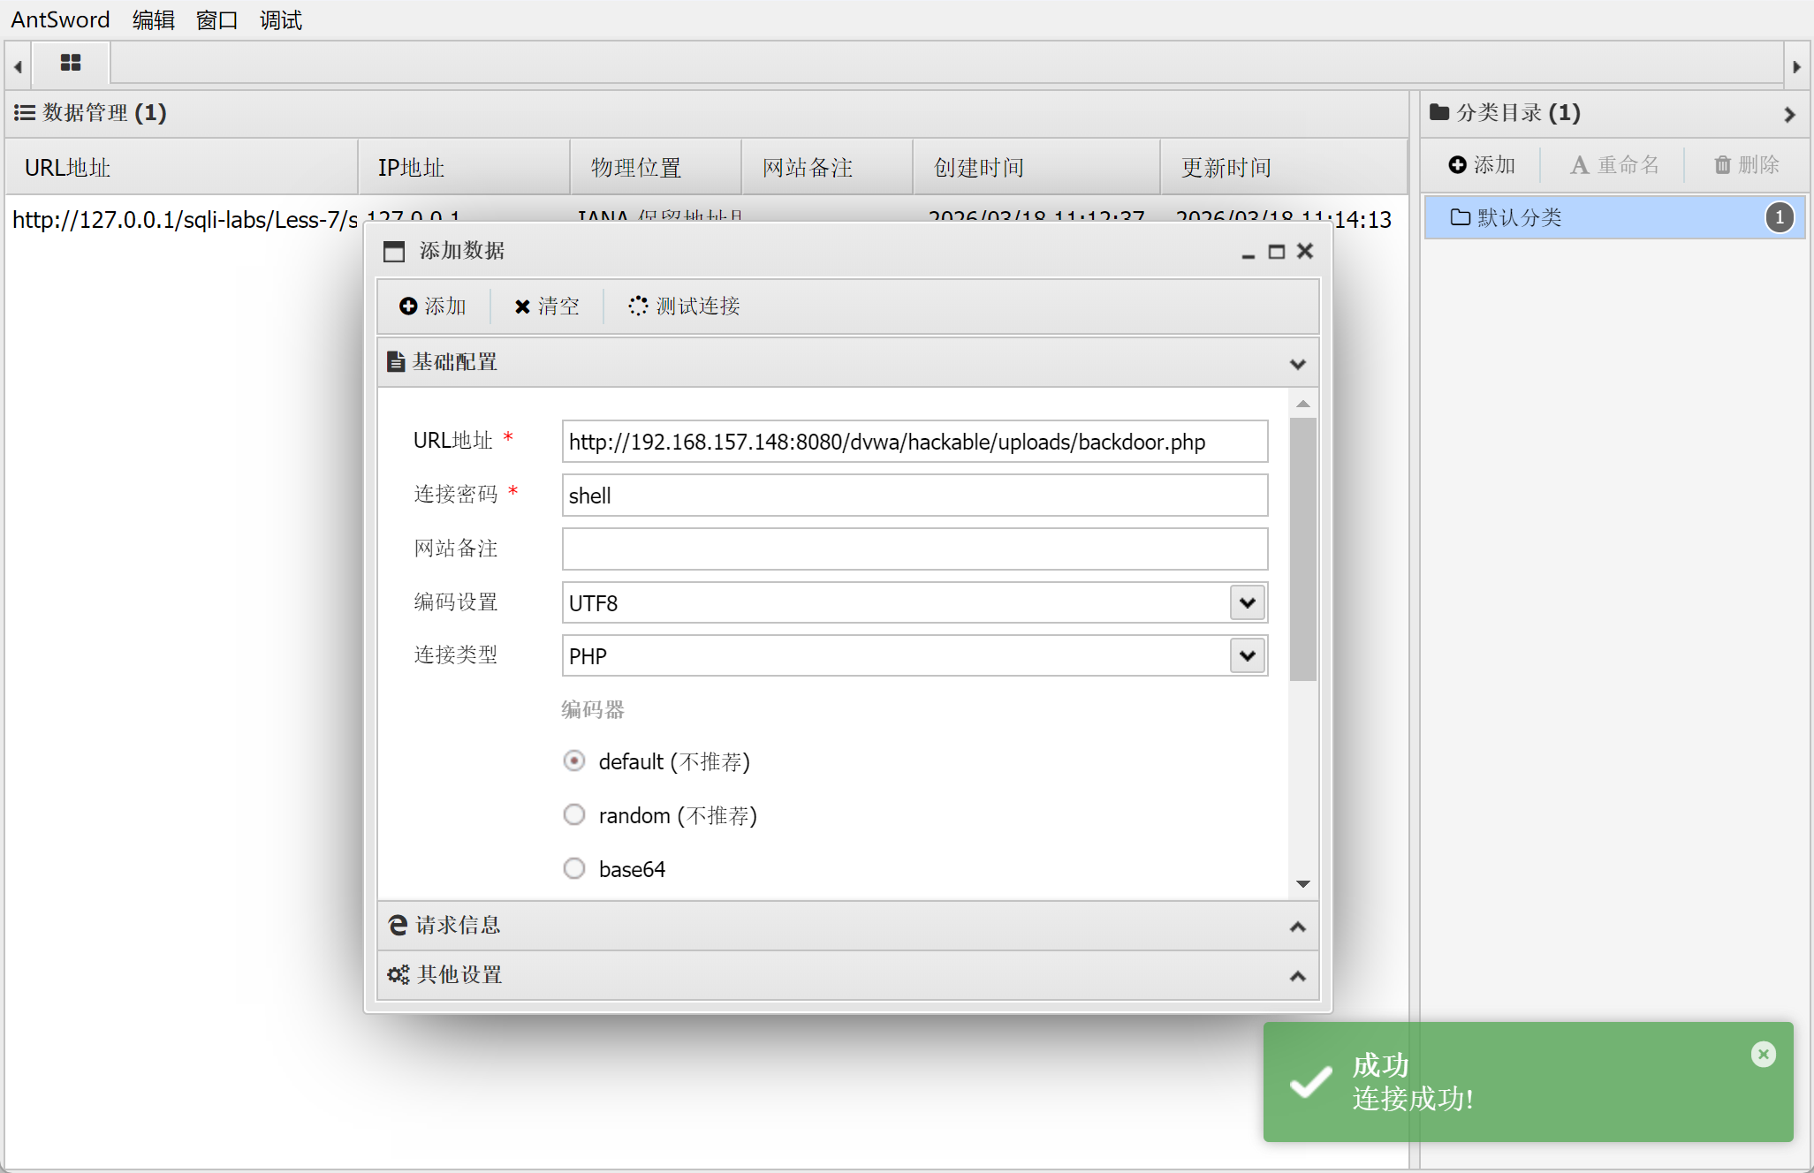The height and width of the screenshot is (1173, 1814).
Task: Expand the 请求信息 section
Action: coord(1297,927)
